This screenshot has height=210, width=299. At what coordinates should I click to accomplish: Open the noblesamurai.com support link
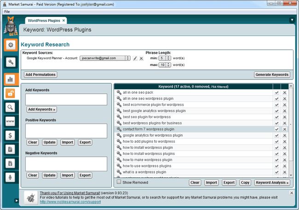point(70,202)
